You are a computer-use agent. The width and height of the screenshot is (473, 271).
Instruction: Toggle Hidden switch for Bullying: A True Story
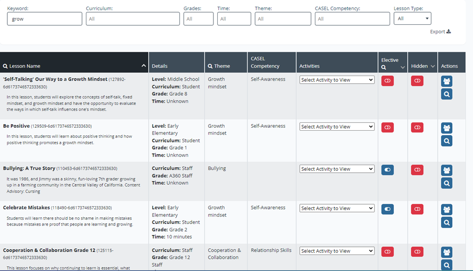[x=417, y=170]
